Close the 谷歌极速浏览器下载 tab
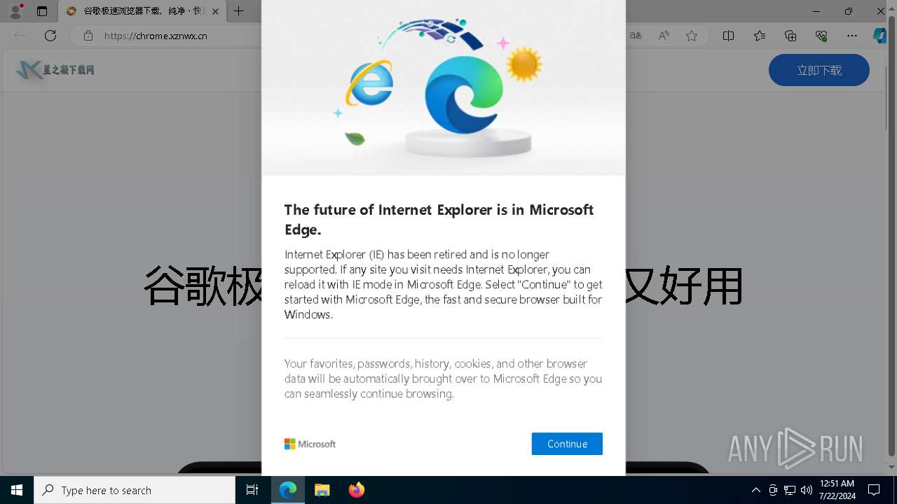This screenshot has height=504, width=897. pyautogui.click(x=215, y=11)
